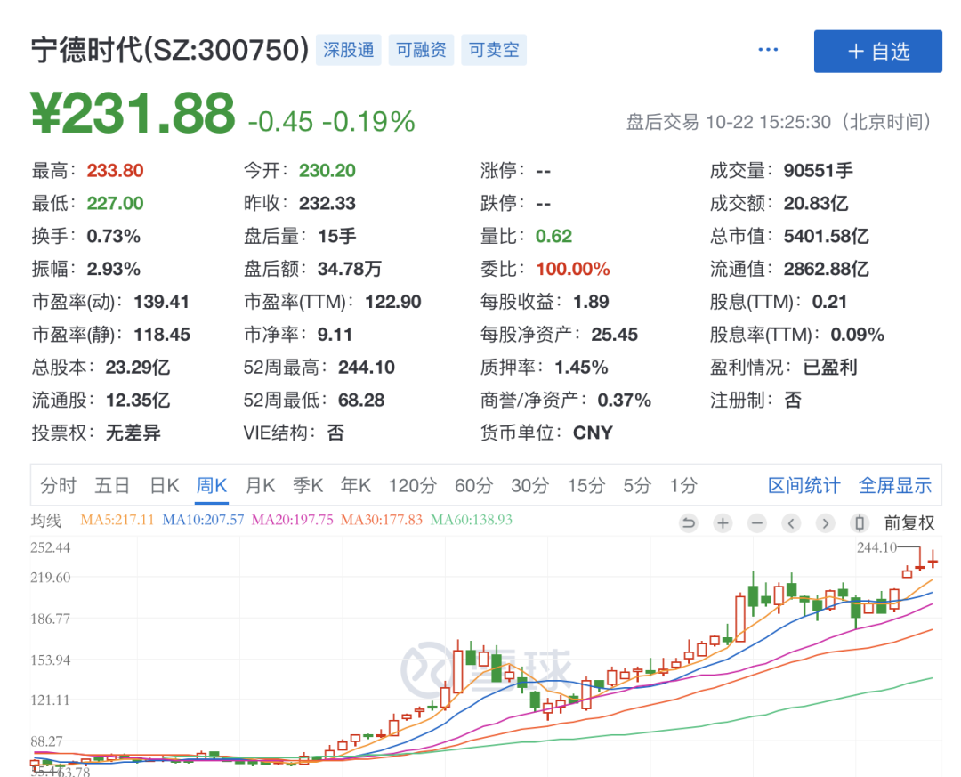Move chart left with left arrow

791,523
